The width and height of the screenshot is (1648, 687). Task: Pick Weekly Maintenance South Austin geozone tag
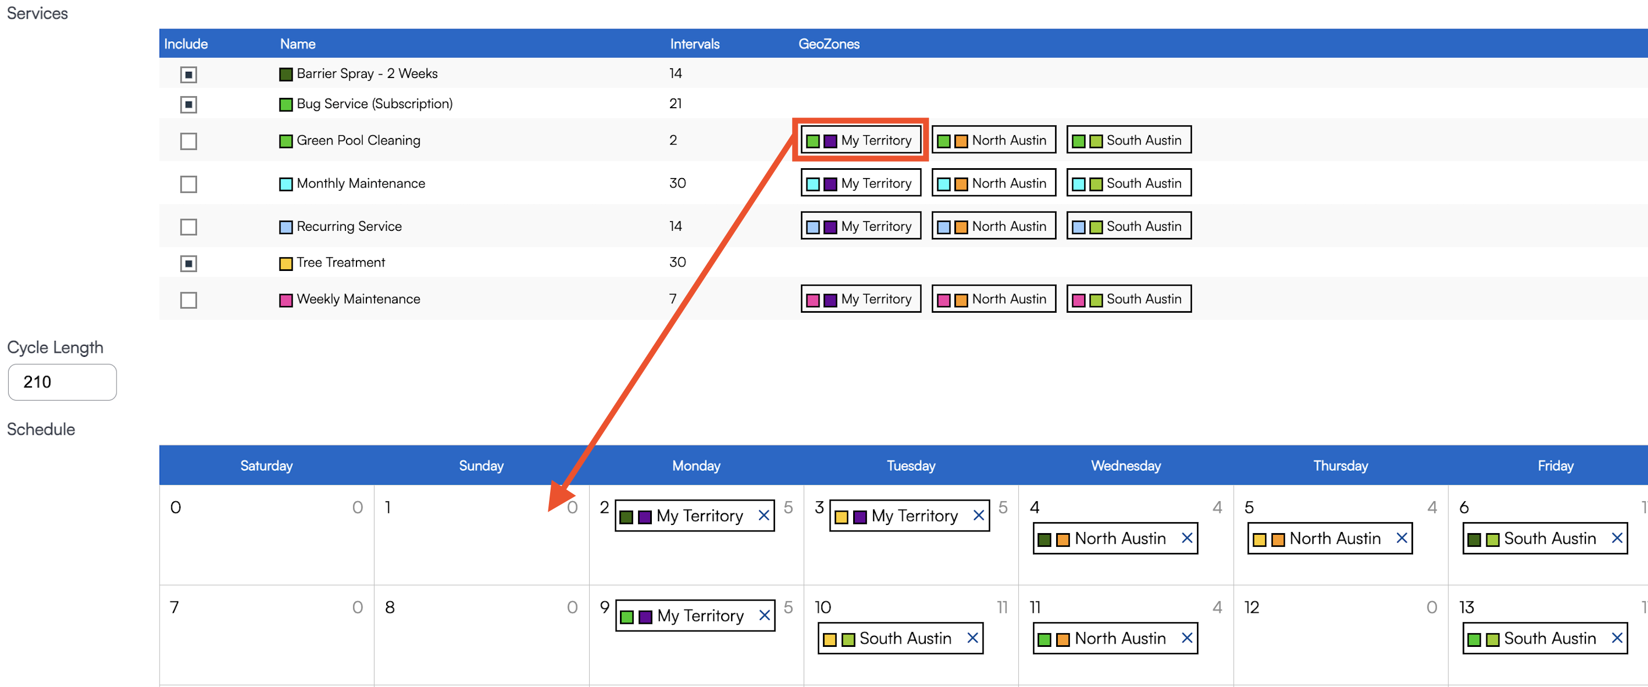[1129, 299]
